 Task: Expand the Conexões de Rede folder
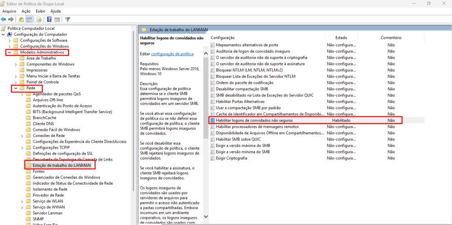click(23, 136)
